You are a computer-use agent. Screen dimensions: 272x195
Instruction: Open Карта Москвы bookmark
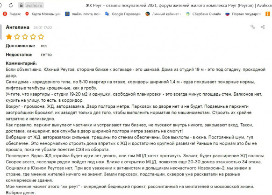(43, 14)
